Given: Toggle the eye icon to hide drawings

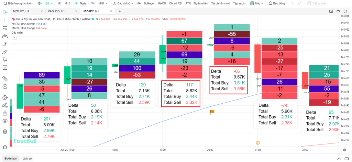Looking at the screenshot, I should [x=5, y=121].
